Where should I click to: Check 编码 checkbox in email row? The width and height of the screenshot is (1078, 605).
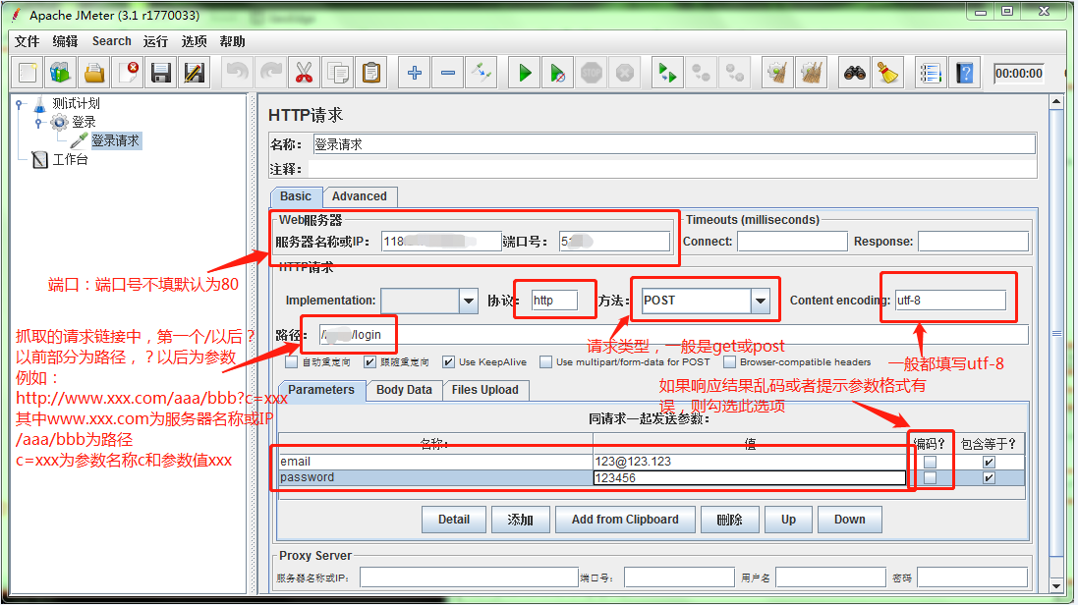pos(931,462)
